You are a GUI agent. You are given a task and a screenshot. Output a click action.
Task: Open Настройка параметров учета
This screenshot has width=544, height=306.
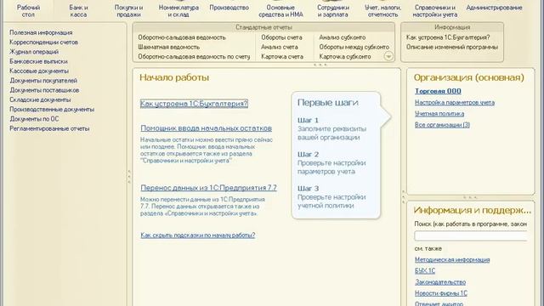pyautogui.click(x=455, y=103)
